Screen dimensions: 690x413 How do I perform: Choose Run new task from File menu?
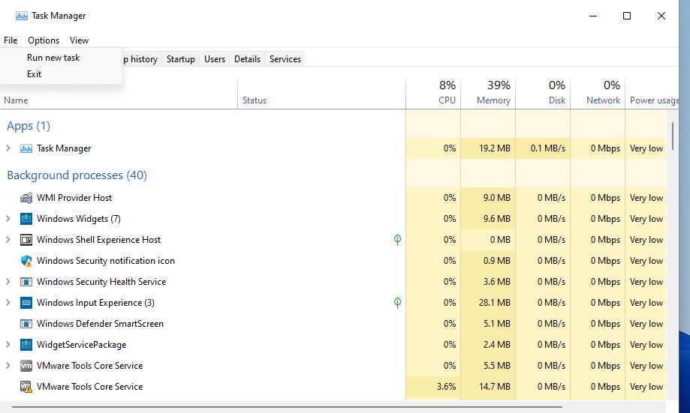[53, 58]
